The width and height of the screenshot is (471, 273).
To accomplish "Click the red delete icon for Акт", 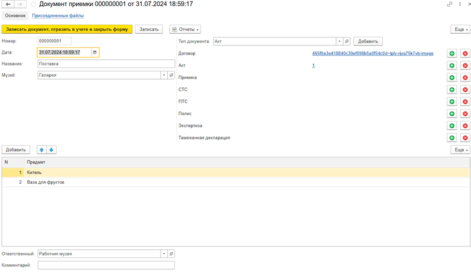I will 465,66.
